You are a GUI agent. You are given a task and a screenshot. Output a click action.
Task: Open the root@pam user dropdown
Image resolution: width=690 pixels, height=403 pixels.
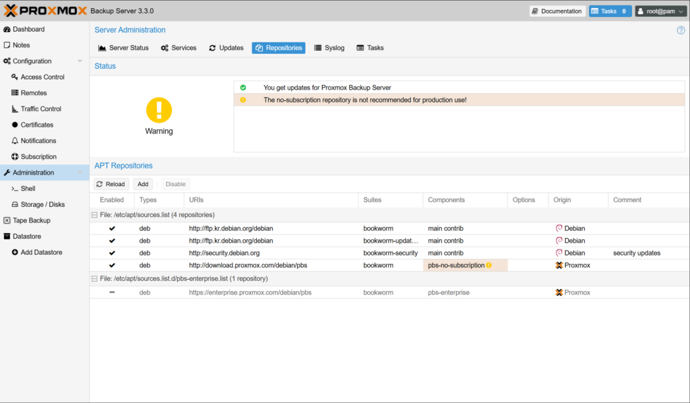click(660, 11)
